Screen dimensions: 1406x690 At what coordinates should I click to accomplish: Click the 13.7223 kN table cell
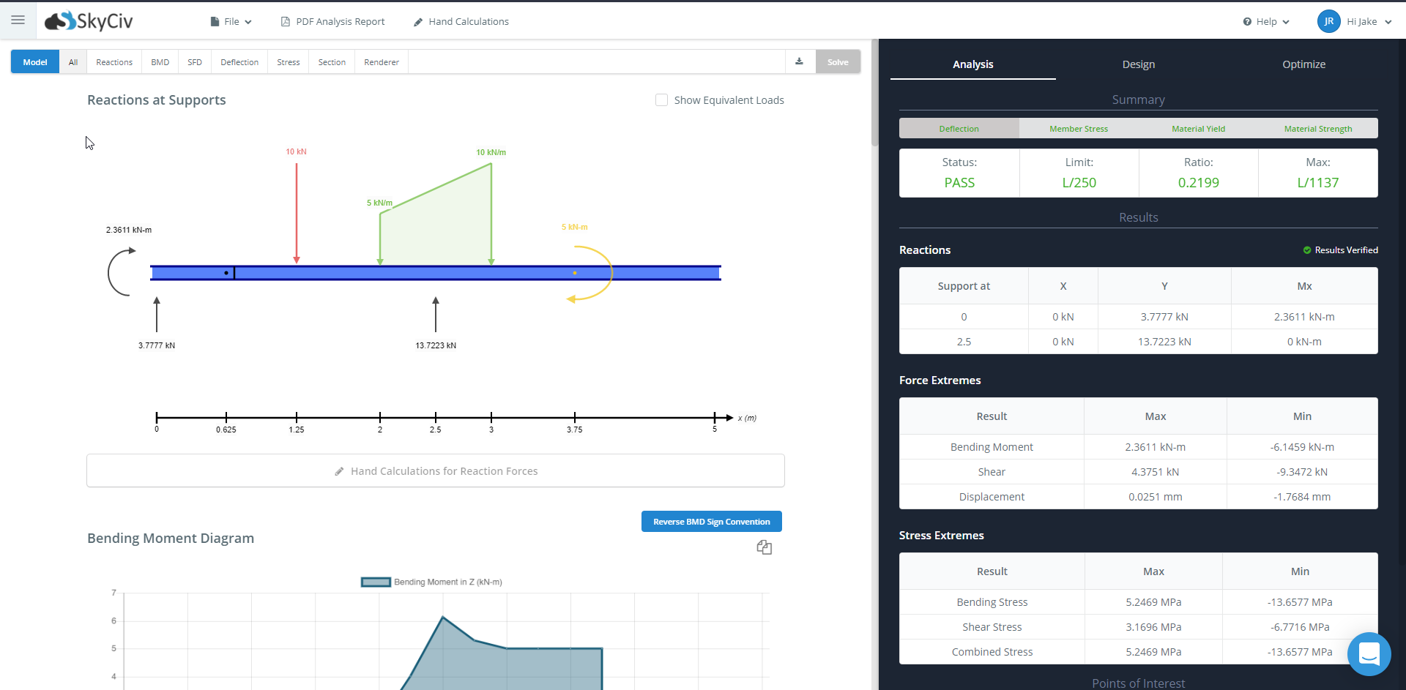click(1164, 342)
